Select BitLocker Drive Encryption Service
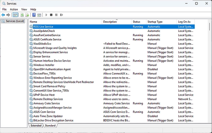This screenshot has width=212, height=133. click(x=53, y=120)
